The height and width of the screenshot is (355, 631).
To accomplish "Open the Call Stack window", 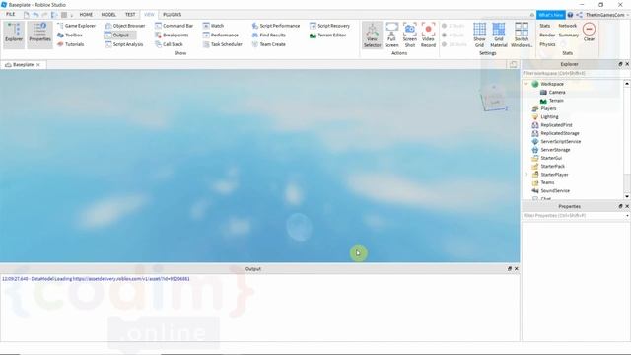I will pos(169,44).
